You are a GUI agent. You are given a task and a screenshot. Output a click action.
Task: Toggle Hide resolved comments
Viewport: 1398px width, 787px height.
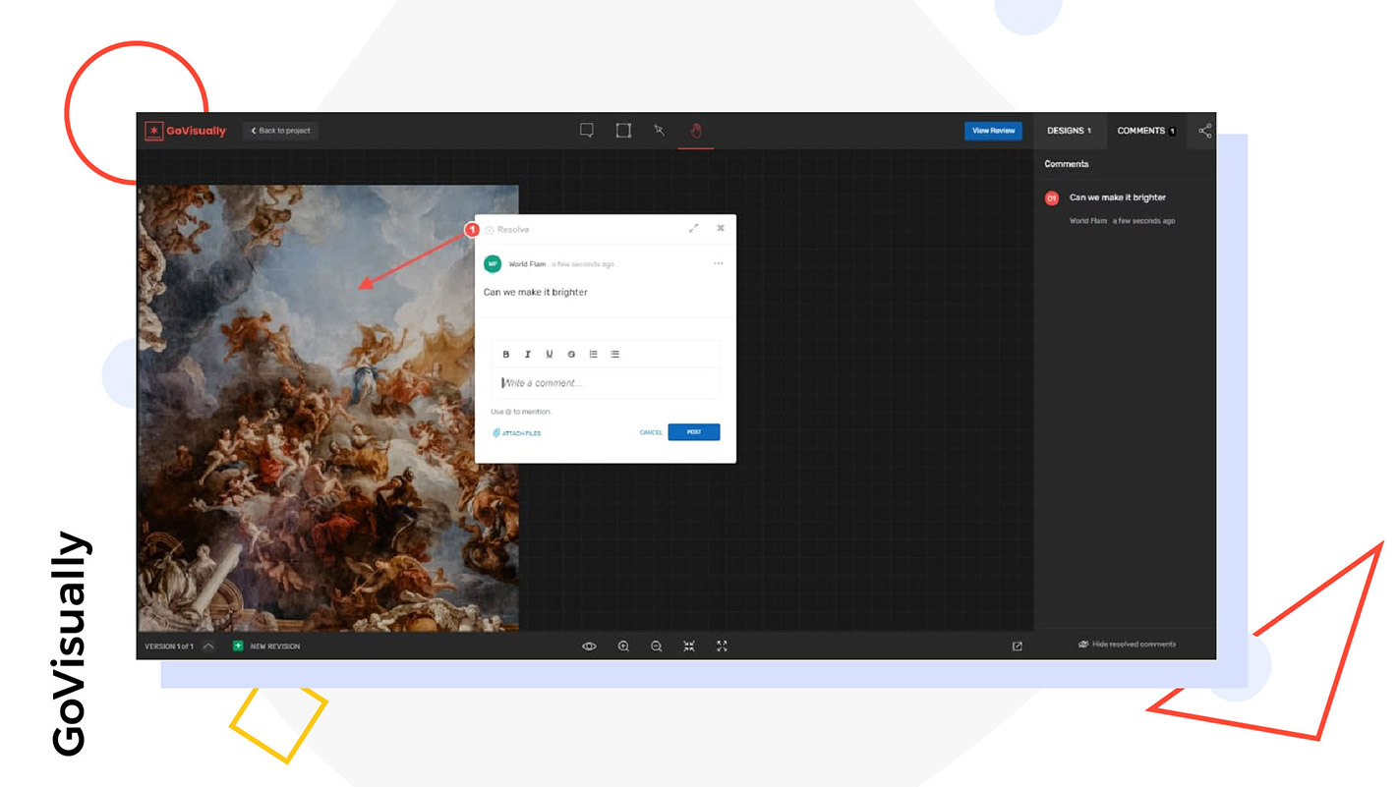1127,645
